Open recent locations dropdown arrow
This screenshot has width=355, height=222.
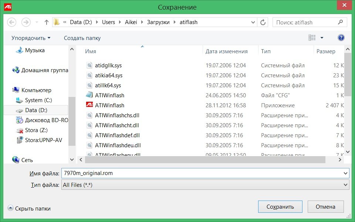[x=37, y=22]
